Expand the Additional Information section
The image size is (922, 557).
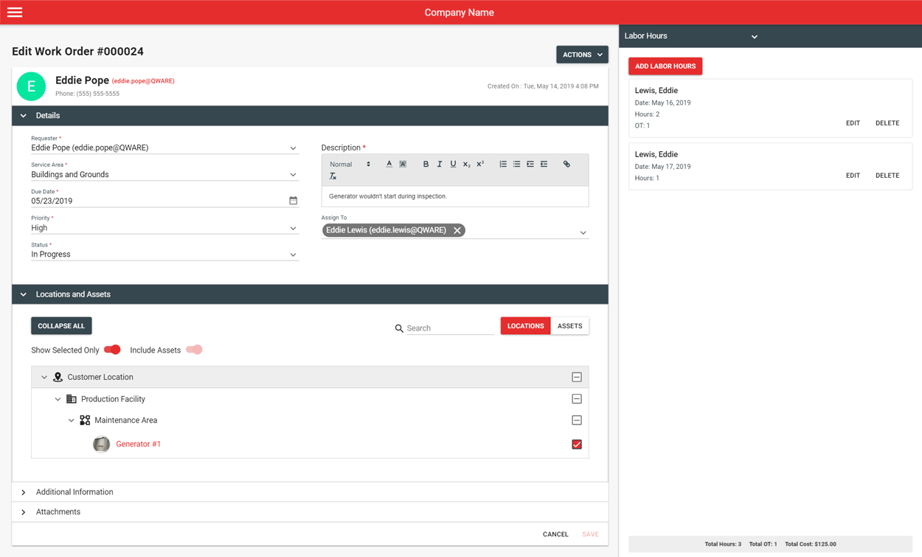point(23,492)
